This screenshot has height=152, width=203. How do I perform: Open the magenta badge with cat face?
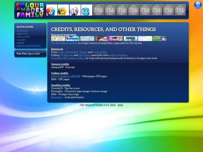tap(116, 39)
